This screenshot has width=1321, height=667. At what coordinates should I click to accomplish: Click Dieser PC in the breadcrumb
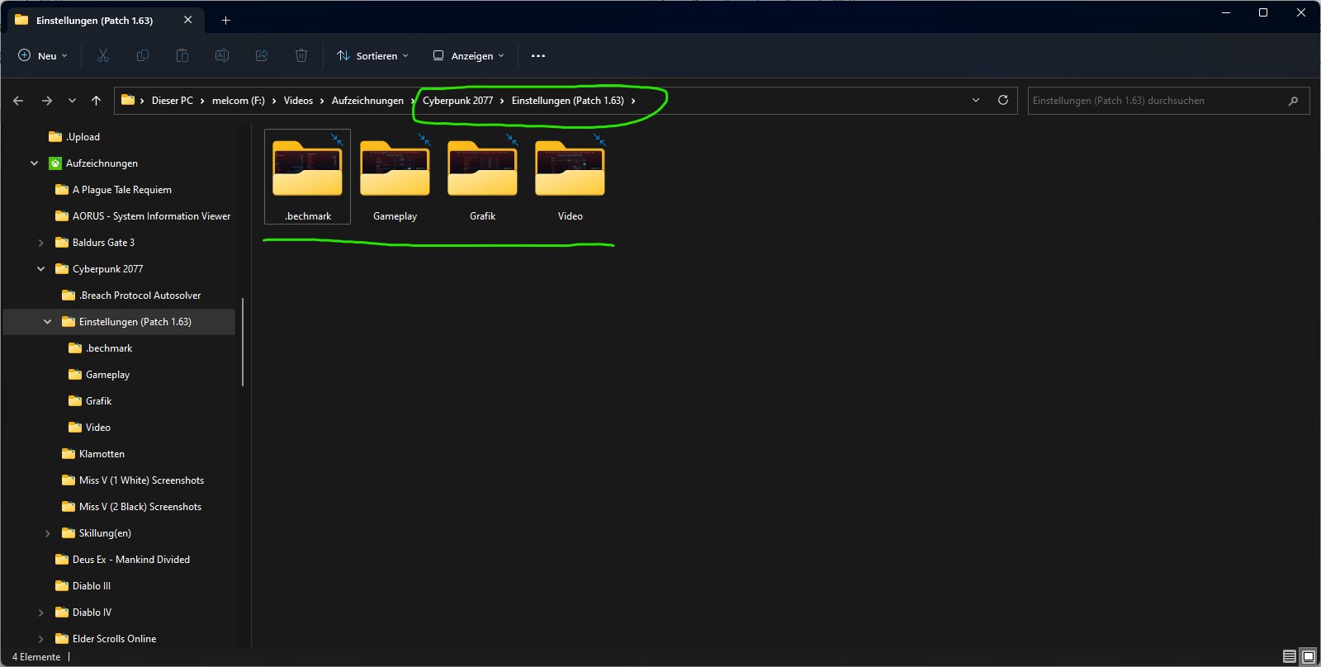point(173,101)
